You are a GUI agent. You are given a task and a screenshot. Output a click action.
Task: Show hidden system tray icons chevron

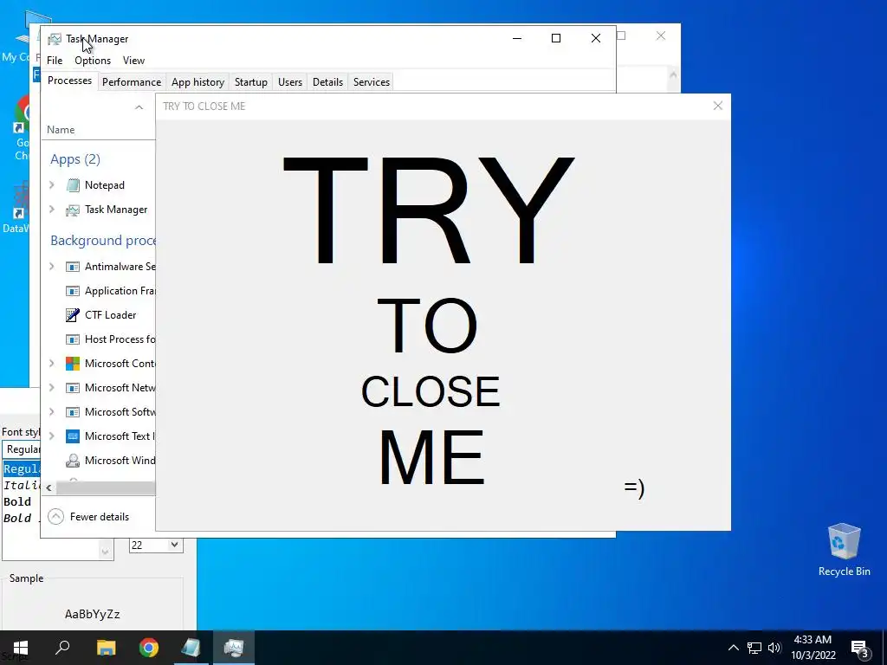tap(733, 648)
